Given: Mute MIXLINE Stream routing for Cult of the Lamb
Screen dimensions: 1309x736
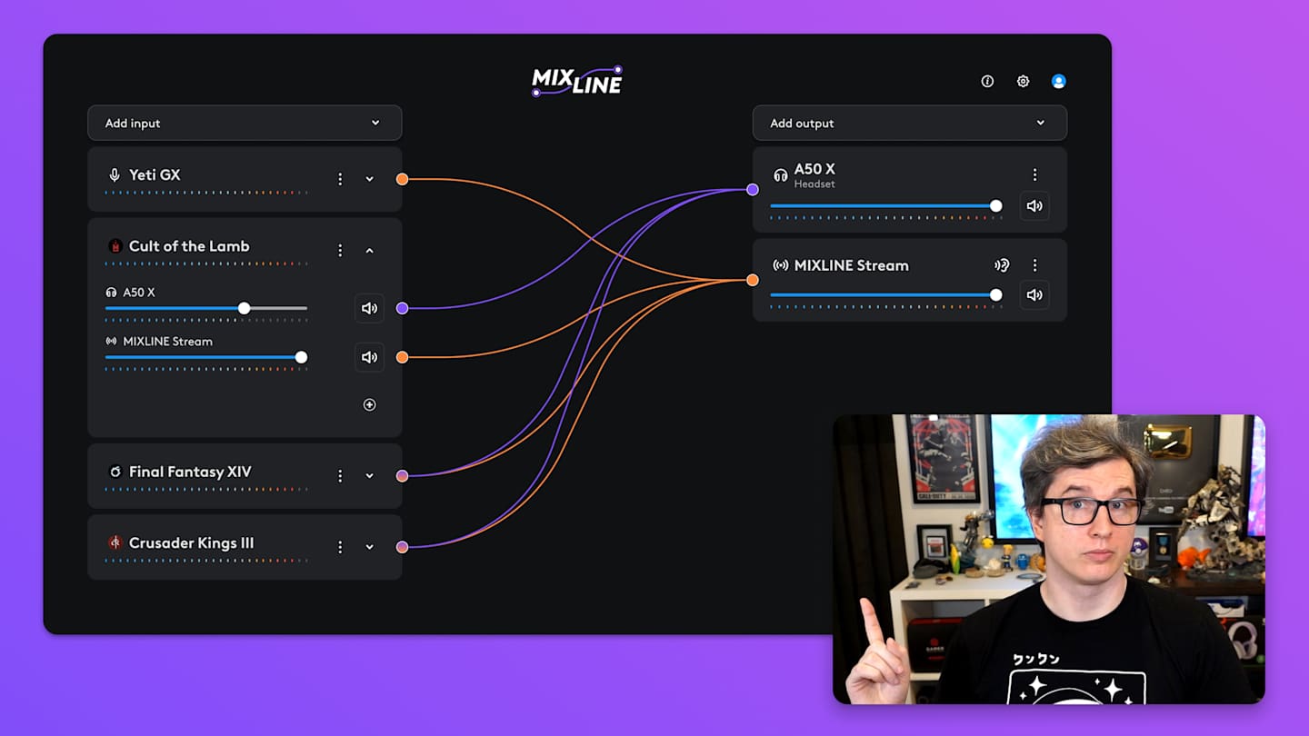Looking at the screenshot, I should click(369, 357).
